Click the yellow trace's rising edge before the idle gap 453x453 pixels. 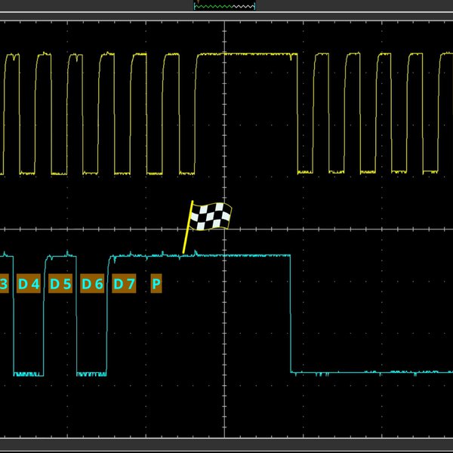click(196, 113)
